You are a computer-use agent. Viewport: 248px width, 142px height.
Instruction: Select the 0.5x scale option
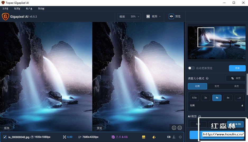[x=194, y=98]
